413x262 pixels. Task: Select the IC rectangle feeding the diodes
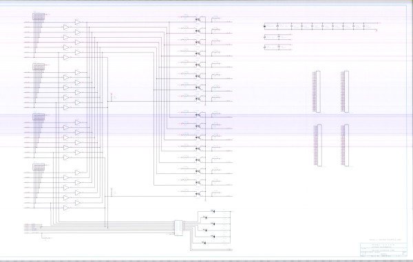click(x=178, y=228)
